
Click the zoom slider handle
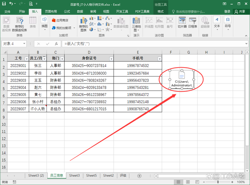pyautogui.click(x=218, y=182)
